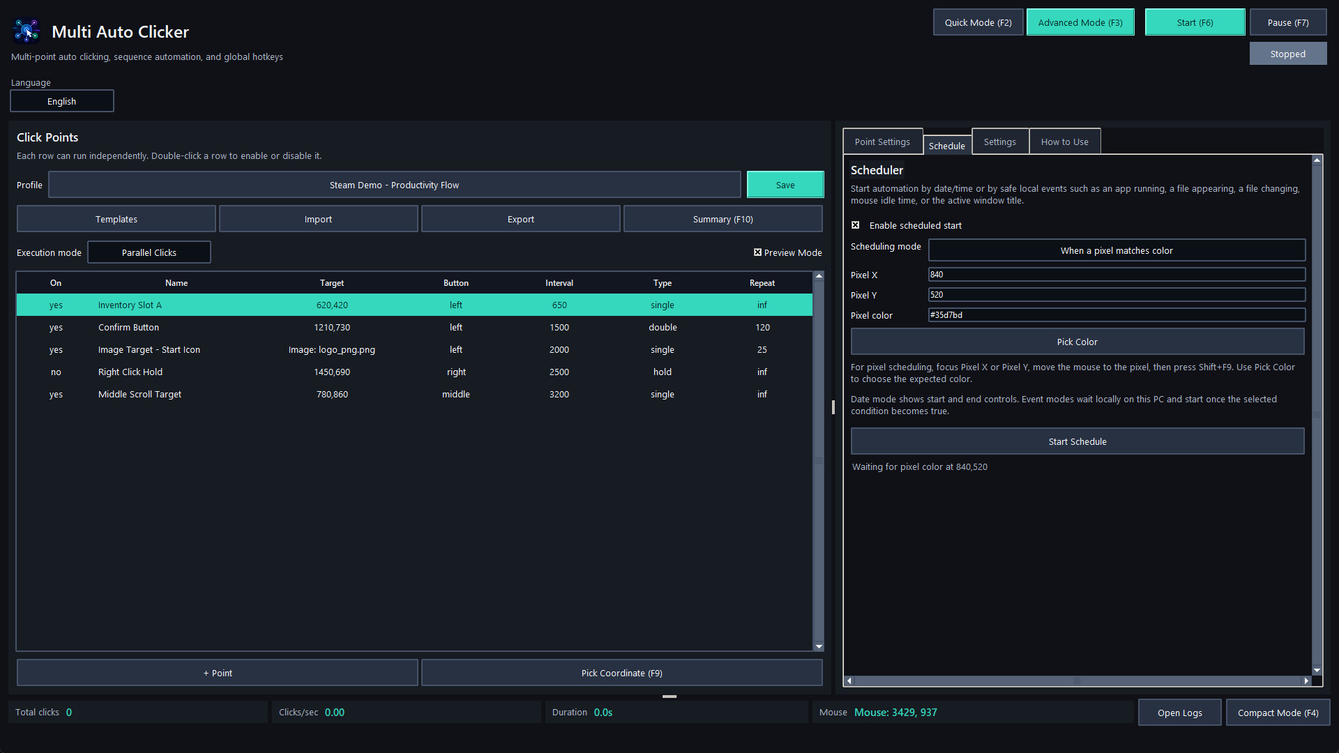Screen dimensions: 1339x753
Task: Click Pick Coordinate (F9) button
Action: [622, 673]
